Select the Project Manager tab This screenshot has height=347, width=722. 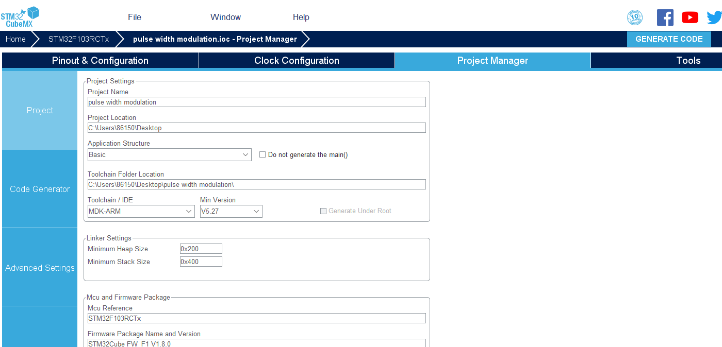493,61
